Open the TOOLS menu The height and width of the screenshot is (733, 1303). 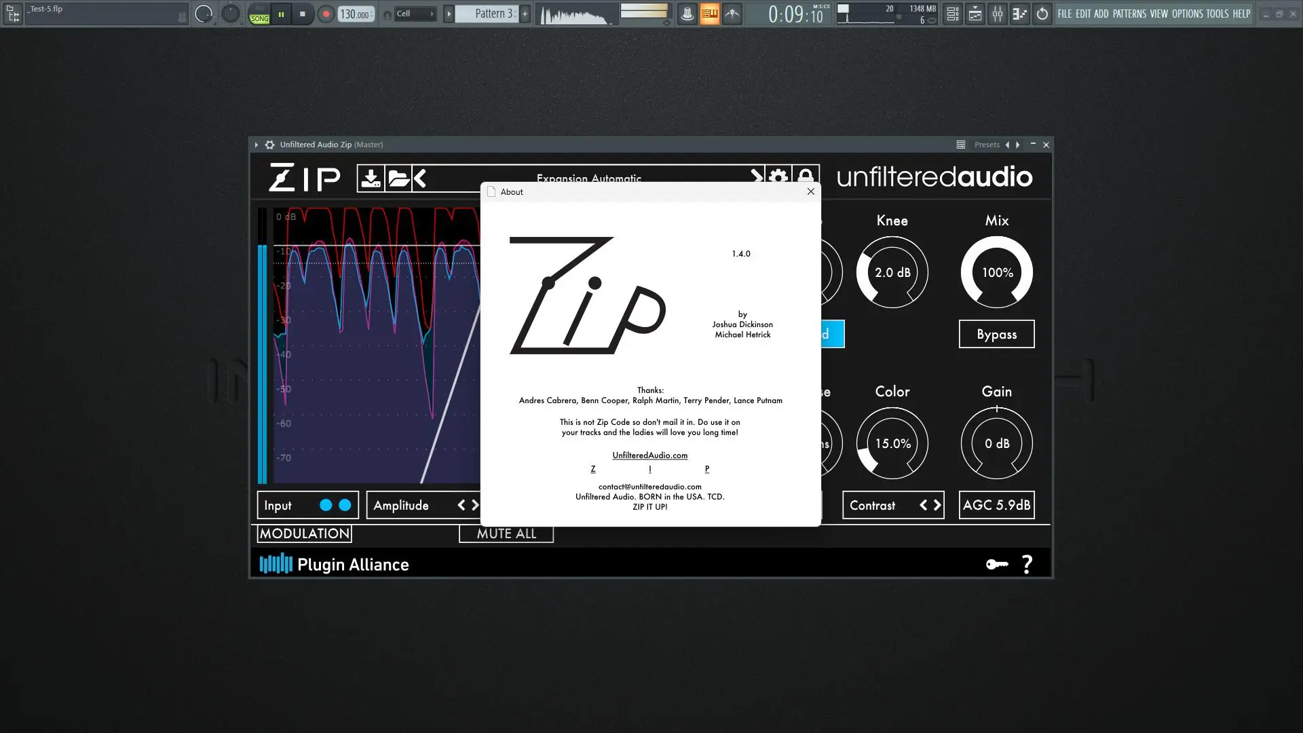(x=1218, y=14)
